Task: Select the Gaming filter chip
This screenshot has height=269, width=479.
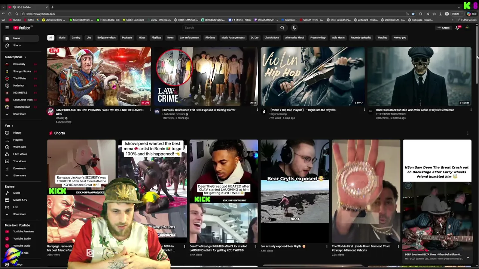Action: 76,37
